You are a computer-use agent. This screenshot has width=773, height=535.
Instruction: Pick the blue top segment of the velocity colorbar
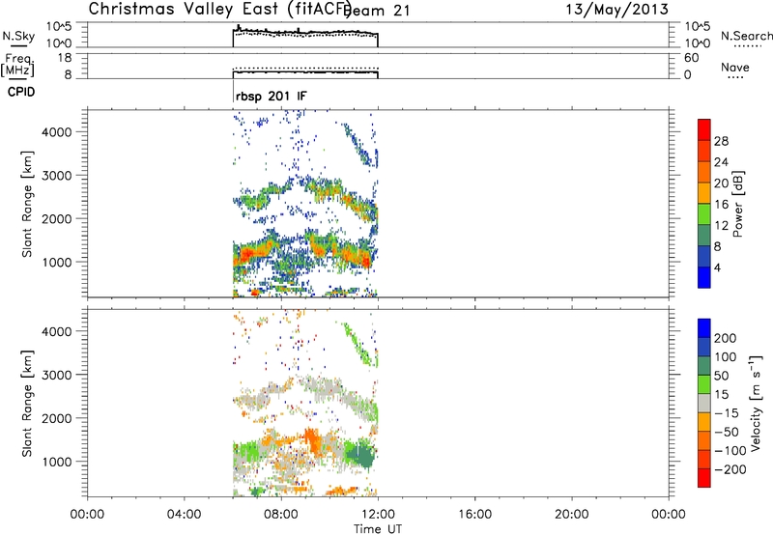point(704,328)
